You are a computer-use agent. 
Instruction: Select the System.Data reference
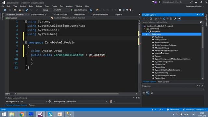click(160, 67)
